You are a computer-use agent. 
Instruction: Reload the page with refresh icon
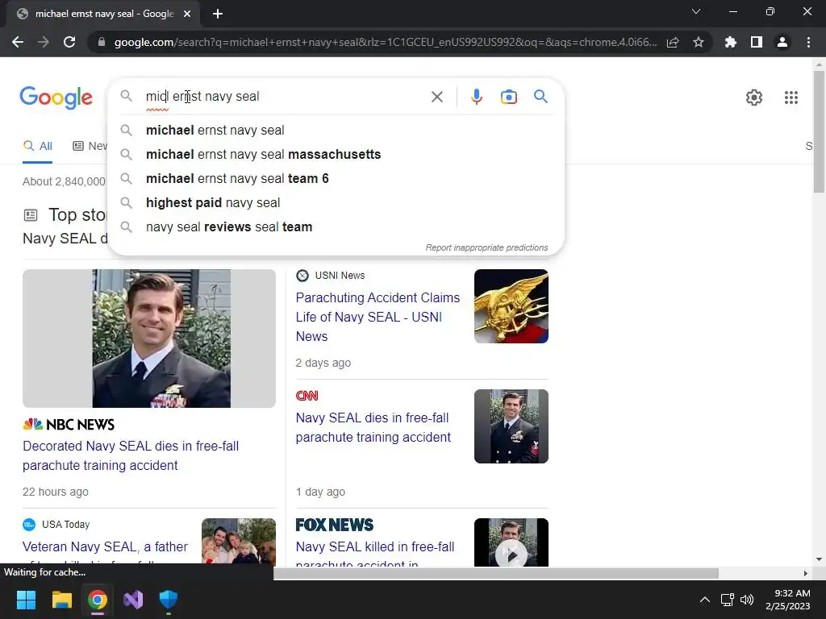click(x=69, y=42)
